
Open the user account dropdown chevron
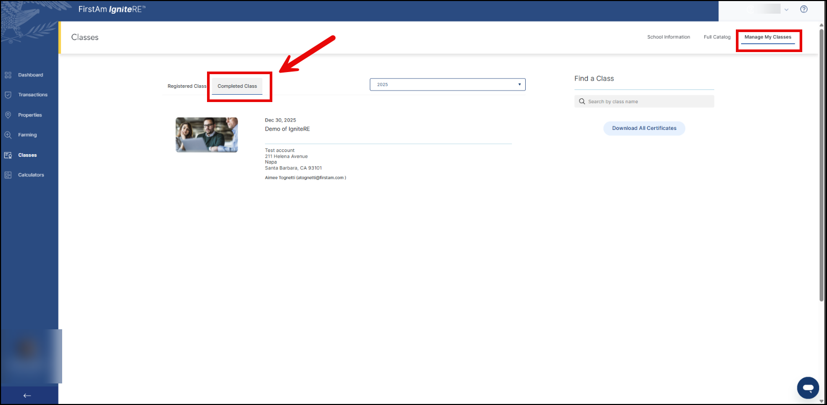pos(786,9)
